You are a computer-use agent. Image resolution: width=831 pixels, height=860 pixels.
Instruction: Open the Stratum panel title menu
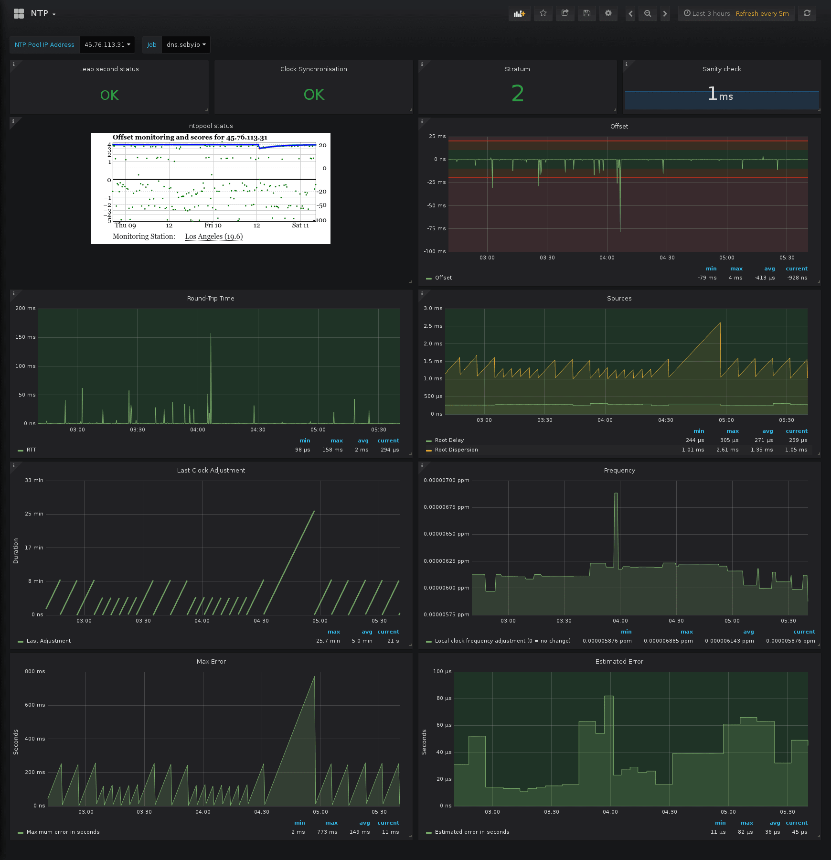(x=517, y=69)
